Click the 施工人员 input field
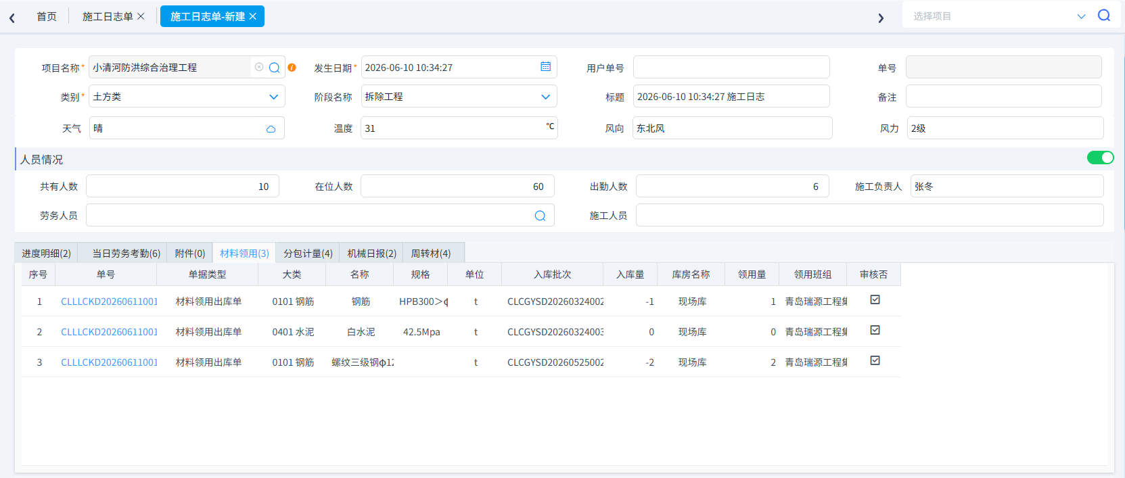This screenshot has width=1125, height=478. click(x=870, y=215)
